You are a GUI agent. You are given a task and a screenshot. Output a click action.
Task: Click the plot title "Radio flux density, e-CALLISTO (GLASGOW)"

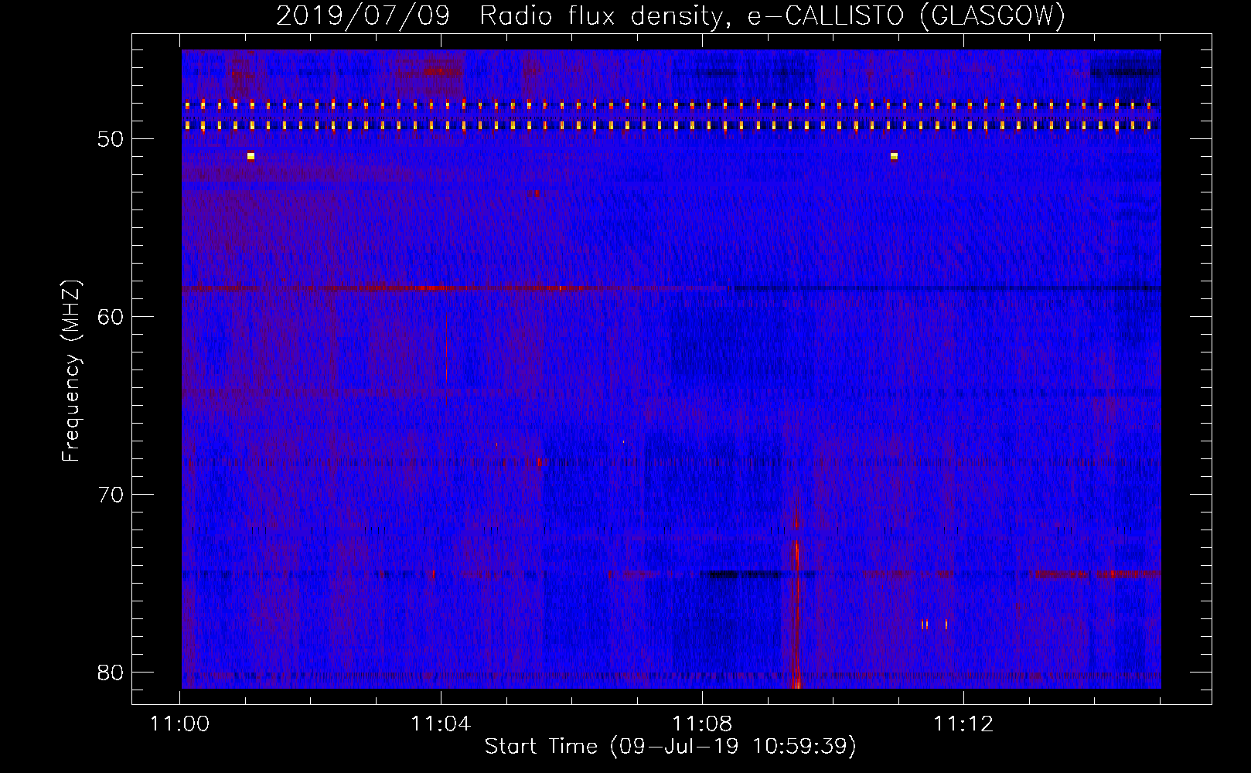pos(772,15)
